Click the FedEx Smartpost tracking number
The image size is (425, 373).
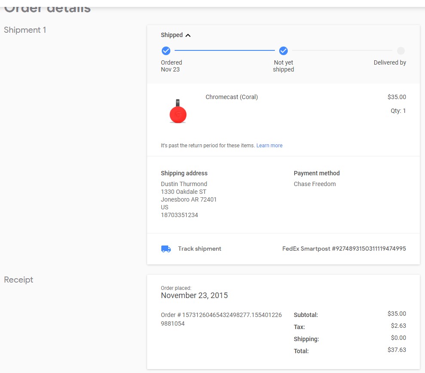pos(344,249)
